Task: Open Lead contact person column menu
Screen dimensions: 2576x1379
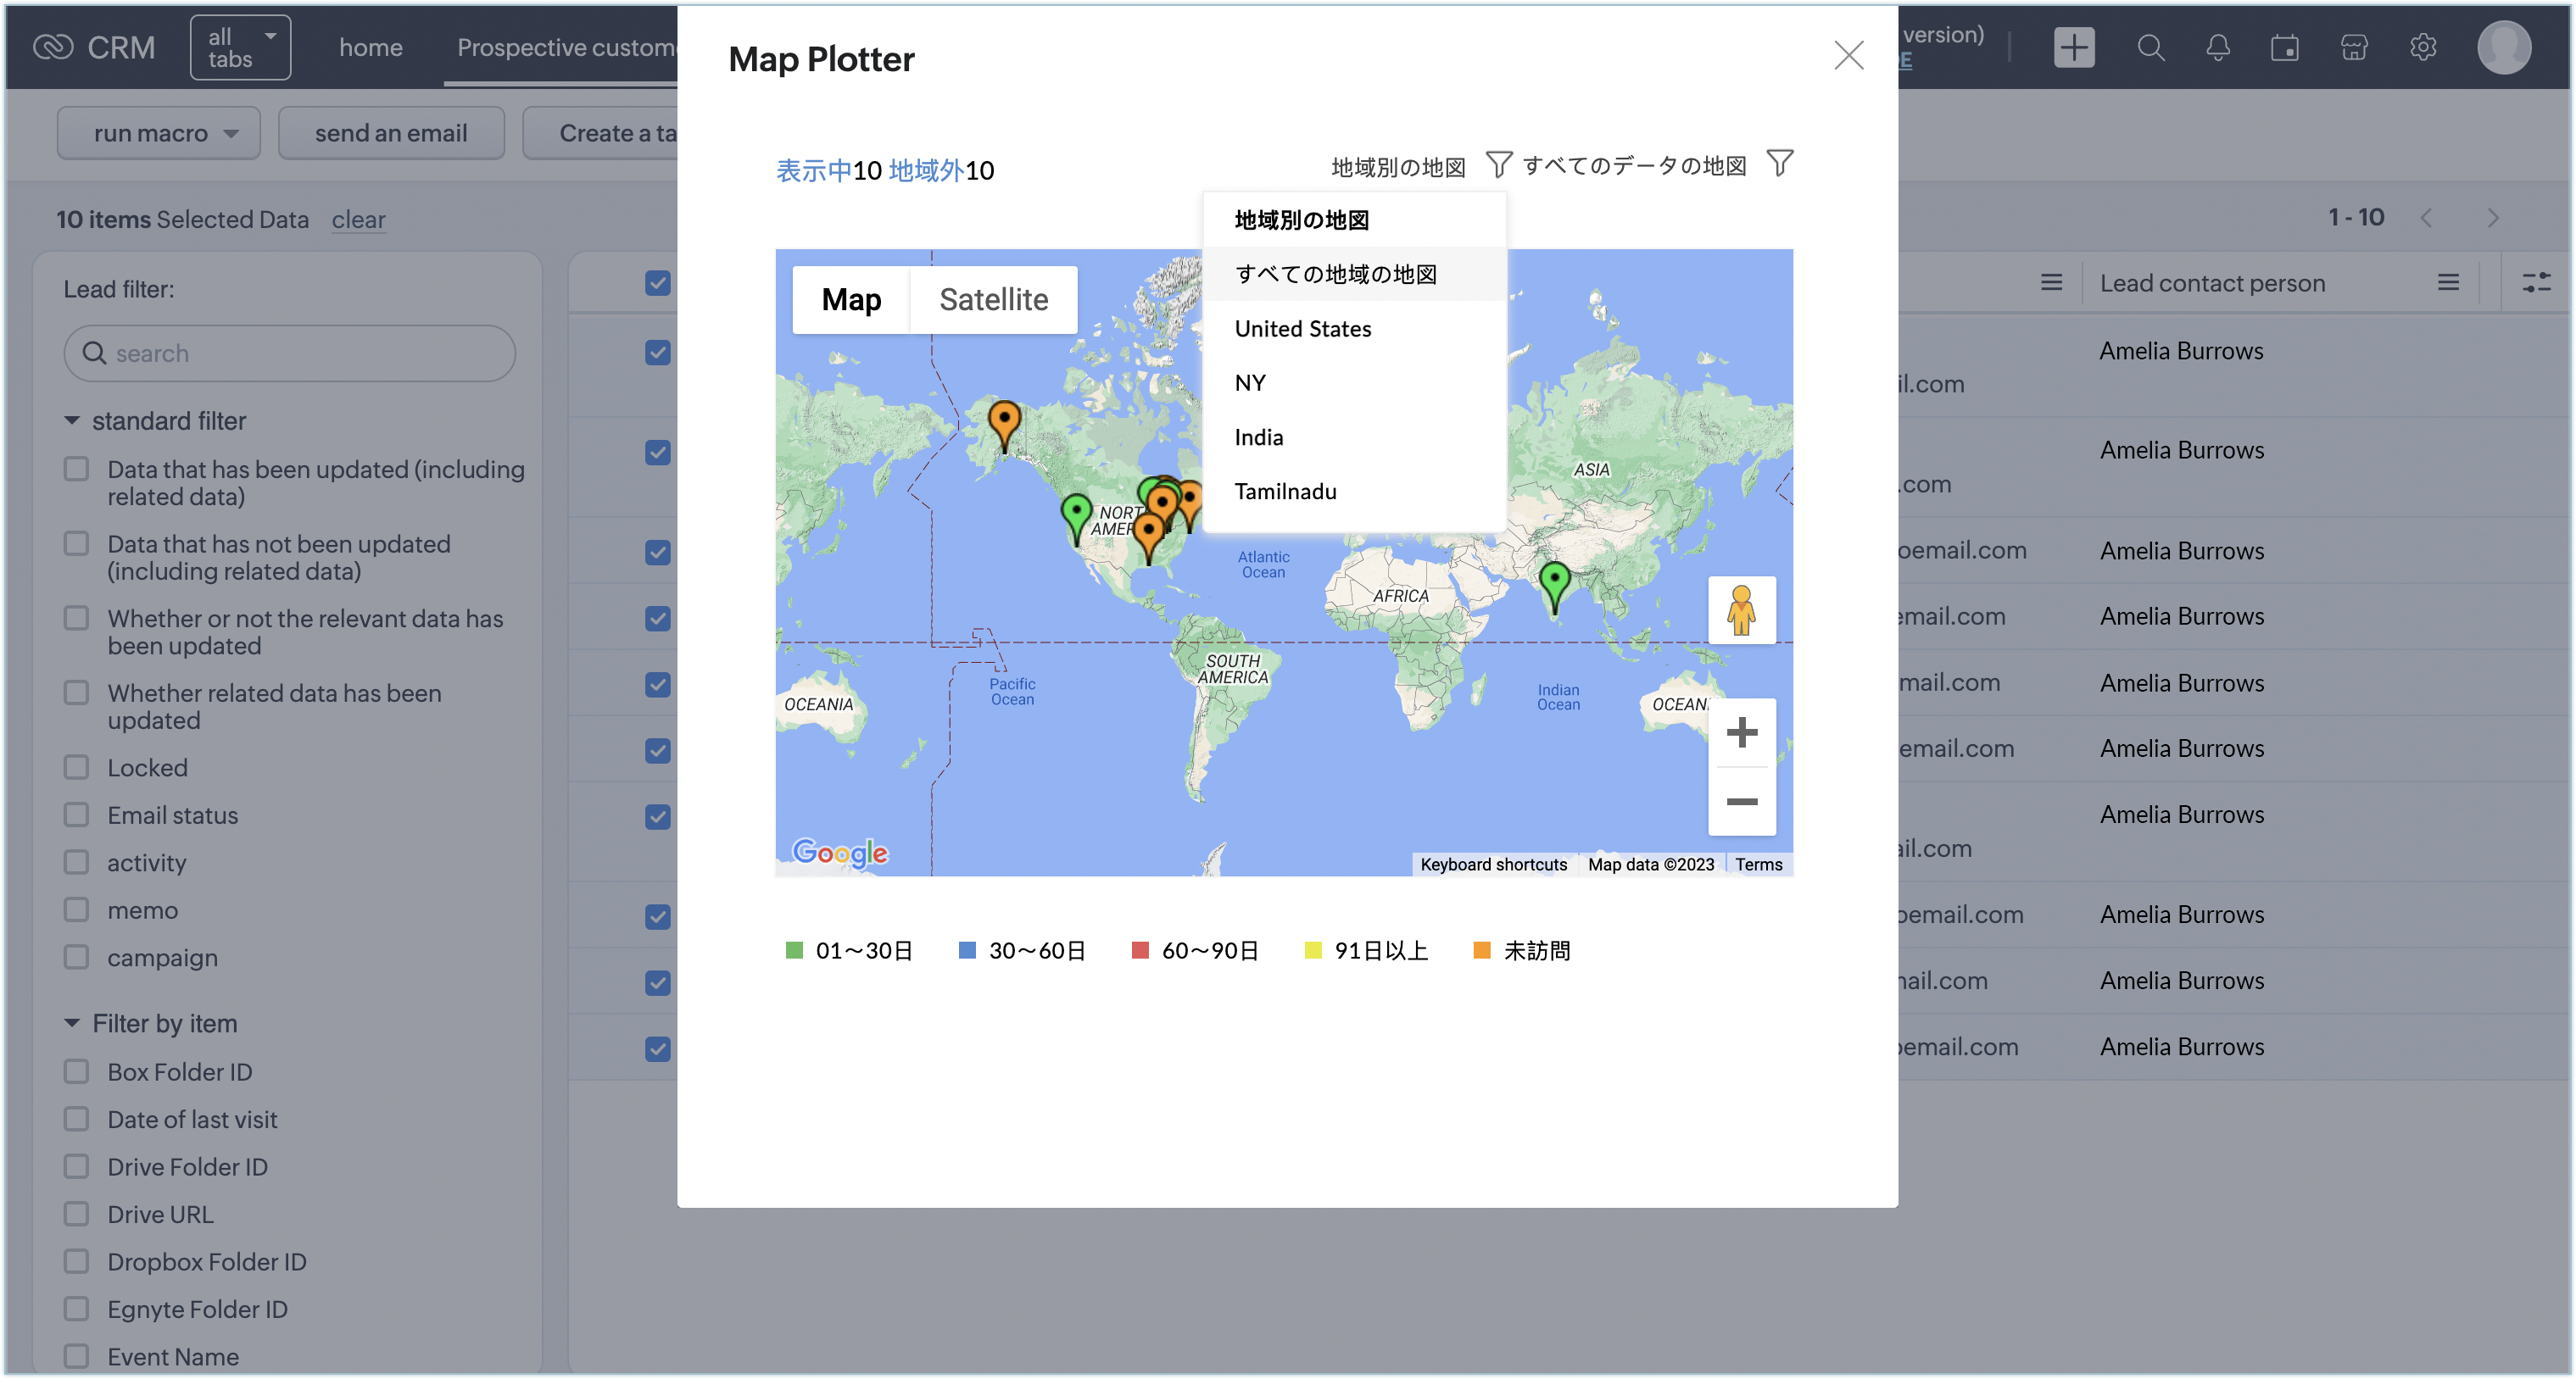Action: [2447, 283]
